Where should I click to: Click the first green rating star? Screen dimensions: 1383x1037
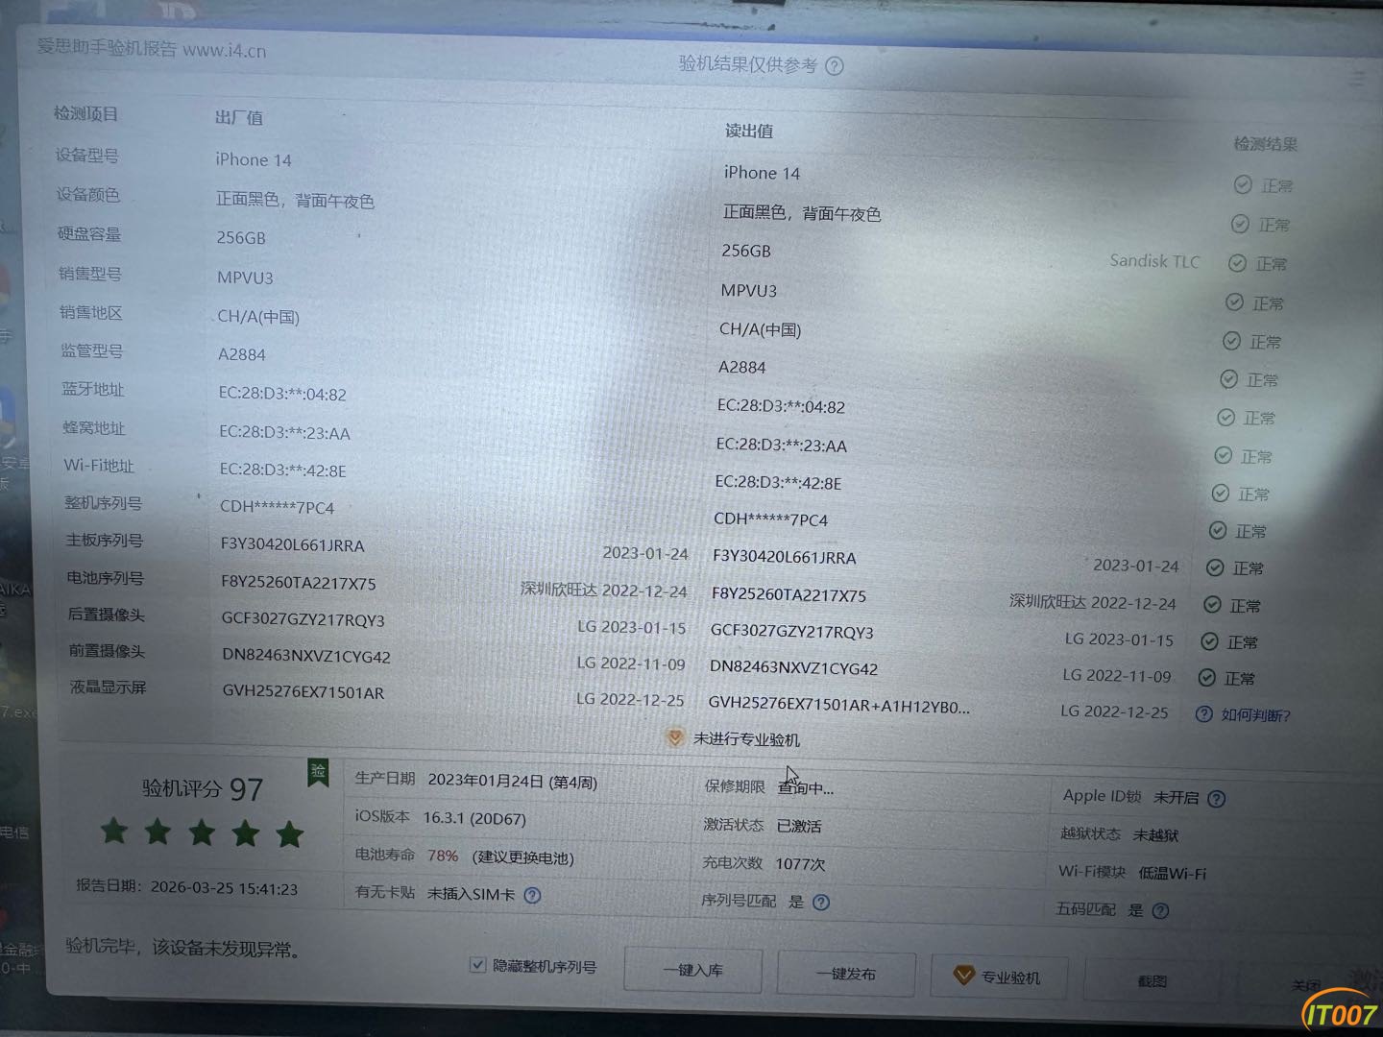pyautogui.click(x=114, y=832)
